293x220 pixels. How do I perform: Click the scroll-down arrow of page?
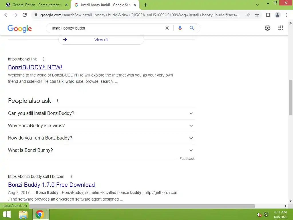pyautogui.click(x=291, y=201)
